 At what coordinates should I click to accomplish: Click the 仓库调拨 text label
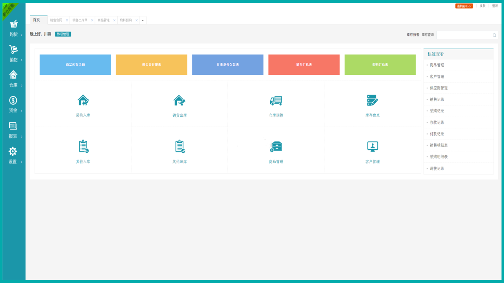pyautogui.click(x=276, y=116)
